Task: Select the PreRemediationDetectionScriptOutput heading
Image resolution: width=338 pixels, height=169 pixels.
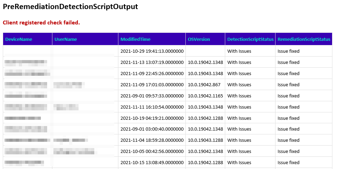Action: (70, 7)
